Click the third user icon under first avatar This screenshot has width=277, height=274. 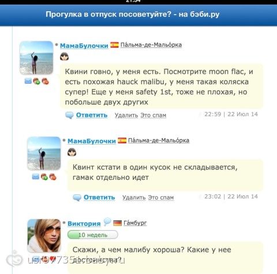pos(45,82)
